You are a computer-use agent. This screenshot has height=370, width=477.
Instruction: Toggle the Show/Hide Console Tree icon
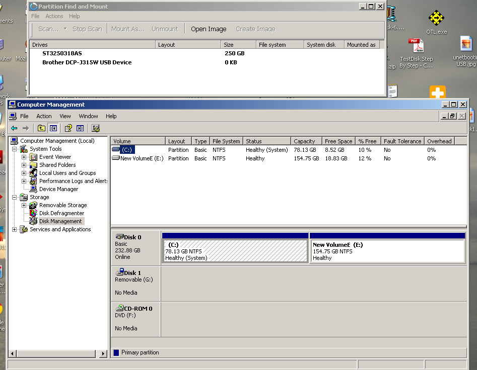click(53, 128)
